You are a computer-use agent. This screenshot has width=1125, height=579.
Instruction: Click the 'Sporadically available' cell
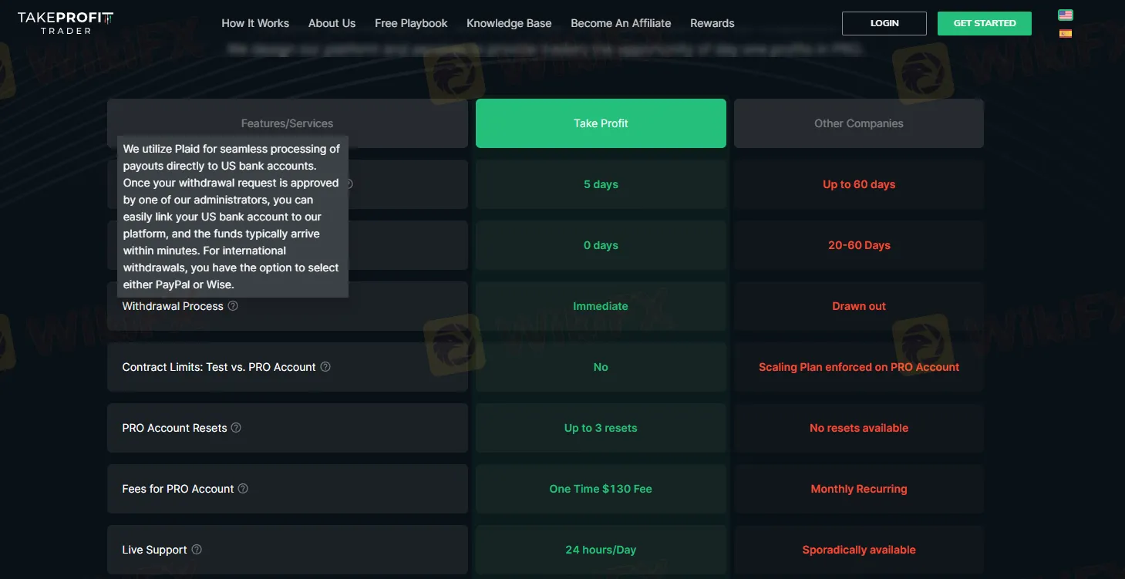click(x=859, y=550)
